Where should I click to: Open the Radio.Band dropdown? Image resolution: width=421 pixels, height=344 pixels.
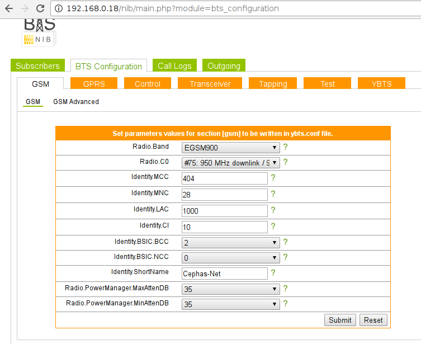pyautogui.click(x=231, y=148)
